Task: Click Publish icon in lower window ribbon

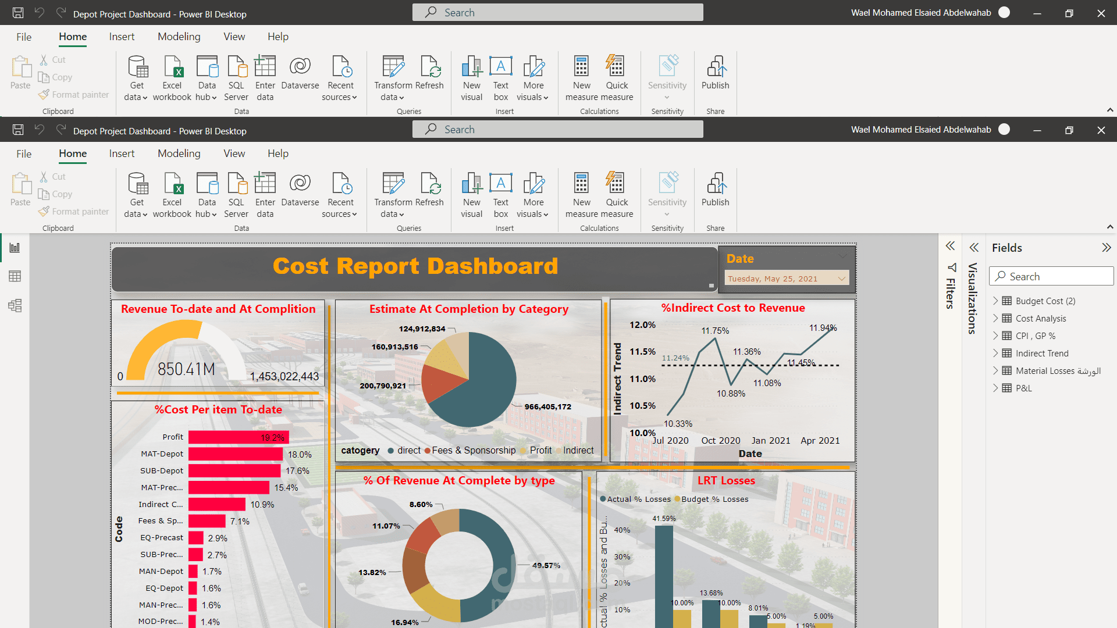Action: tap(716, 183)
